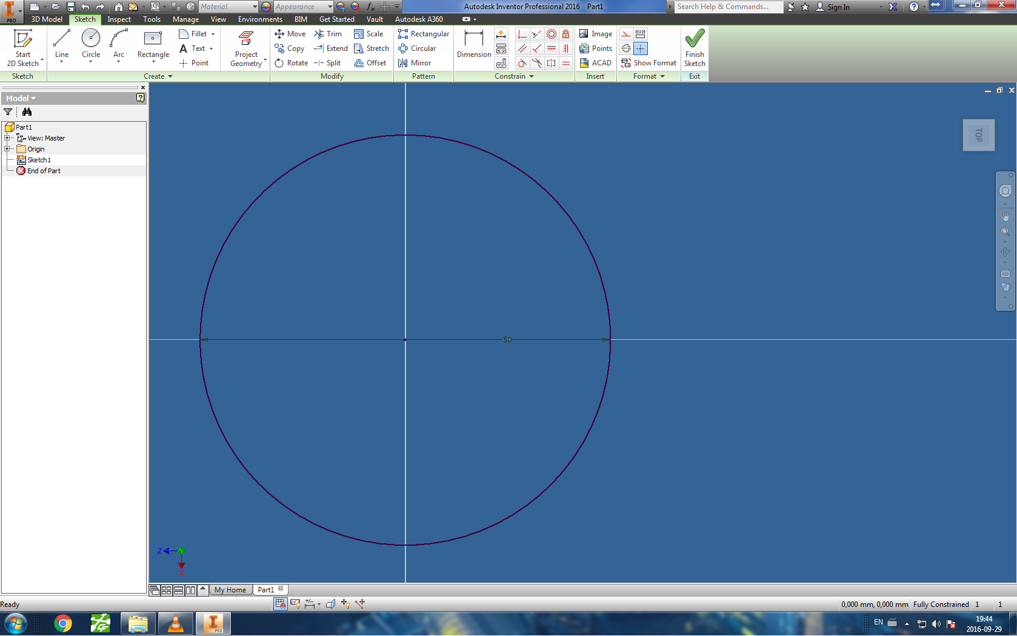Screen dimensions: 1017x636
Task: Select the Line sketch tool
Action: click(62, 45)
